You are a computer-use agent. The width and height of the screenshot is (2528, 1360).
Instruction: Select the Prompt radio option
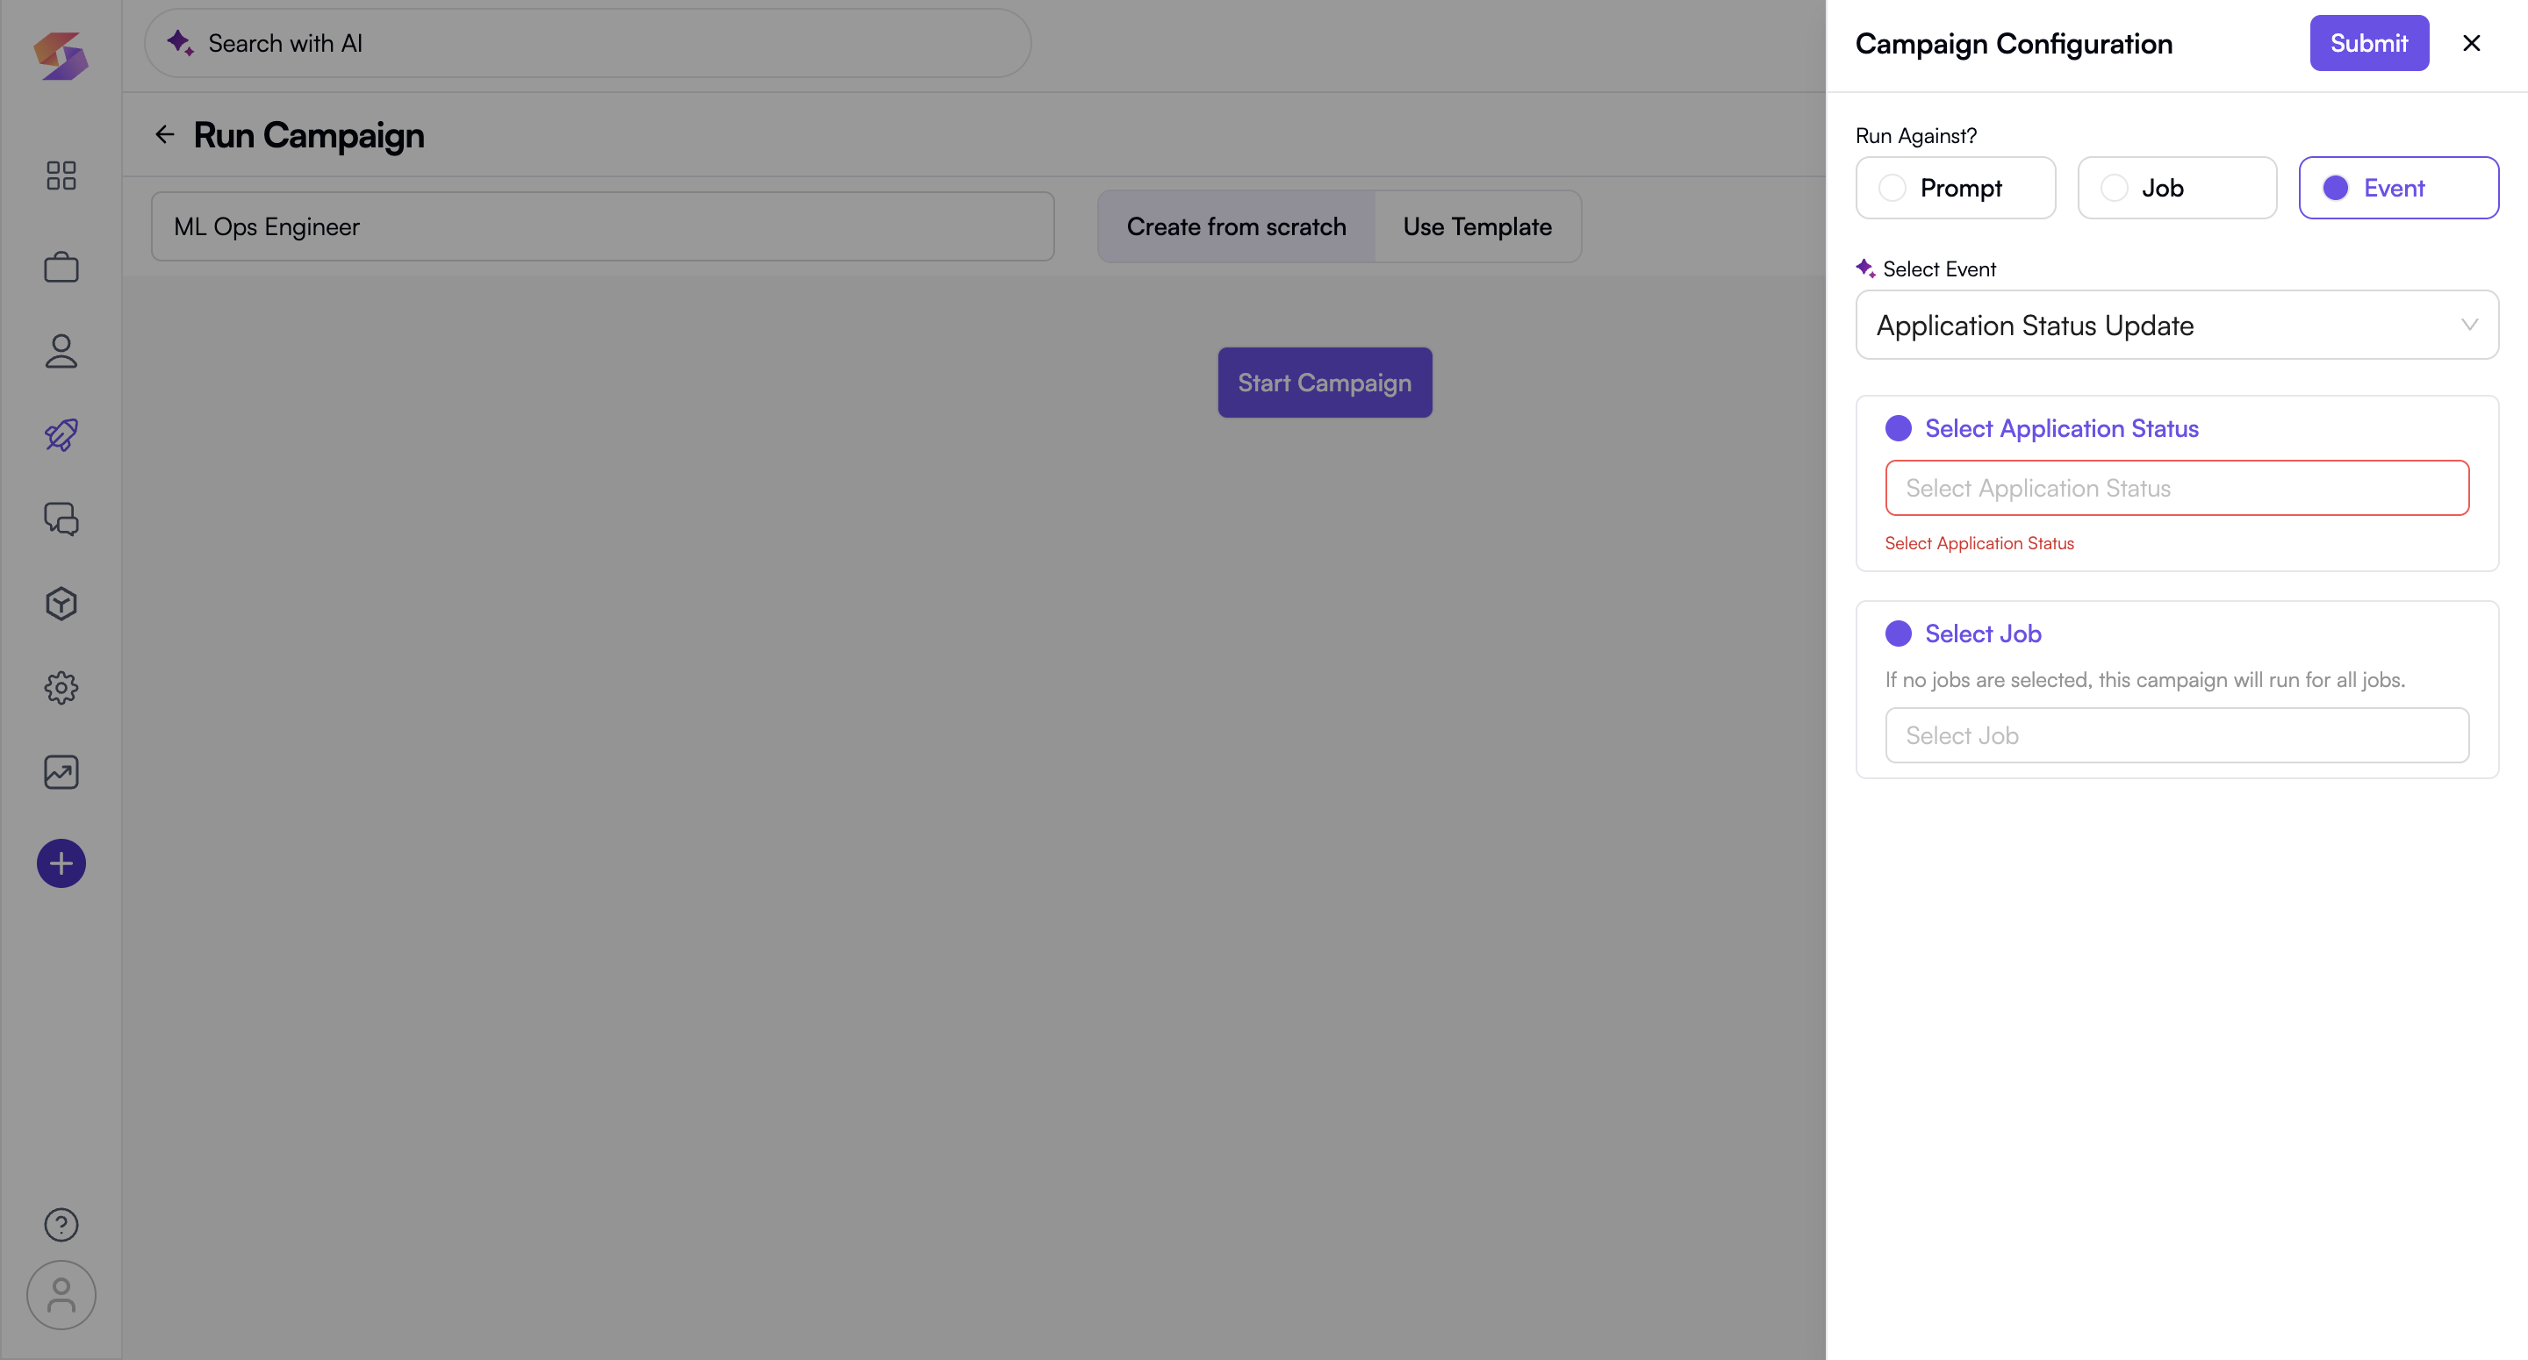click(x=1955, y=188)
